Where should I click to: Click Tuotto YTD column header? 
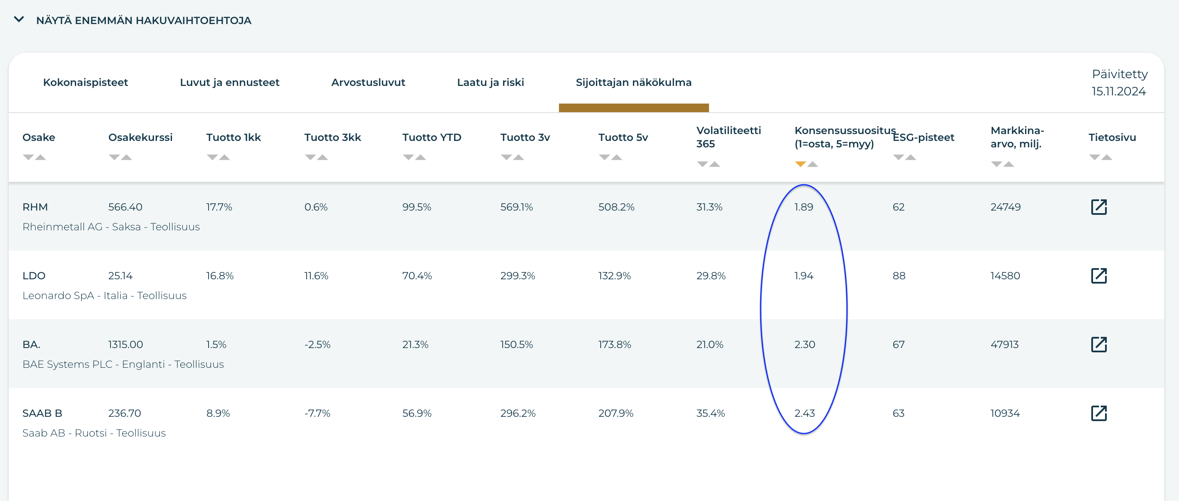click(x=432, y=137)
